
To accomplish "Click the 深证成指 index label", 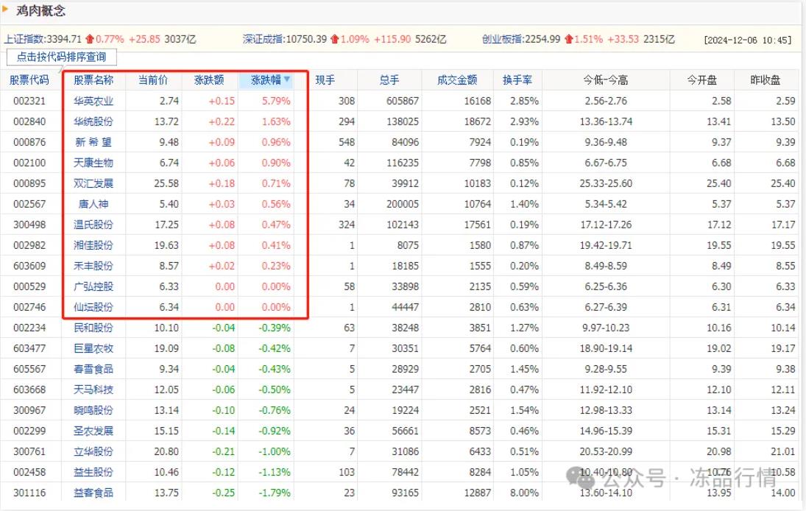I will (264, 39).
